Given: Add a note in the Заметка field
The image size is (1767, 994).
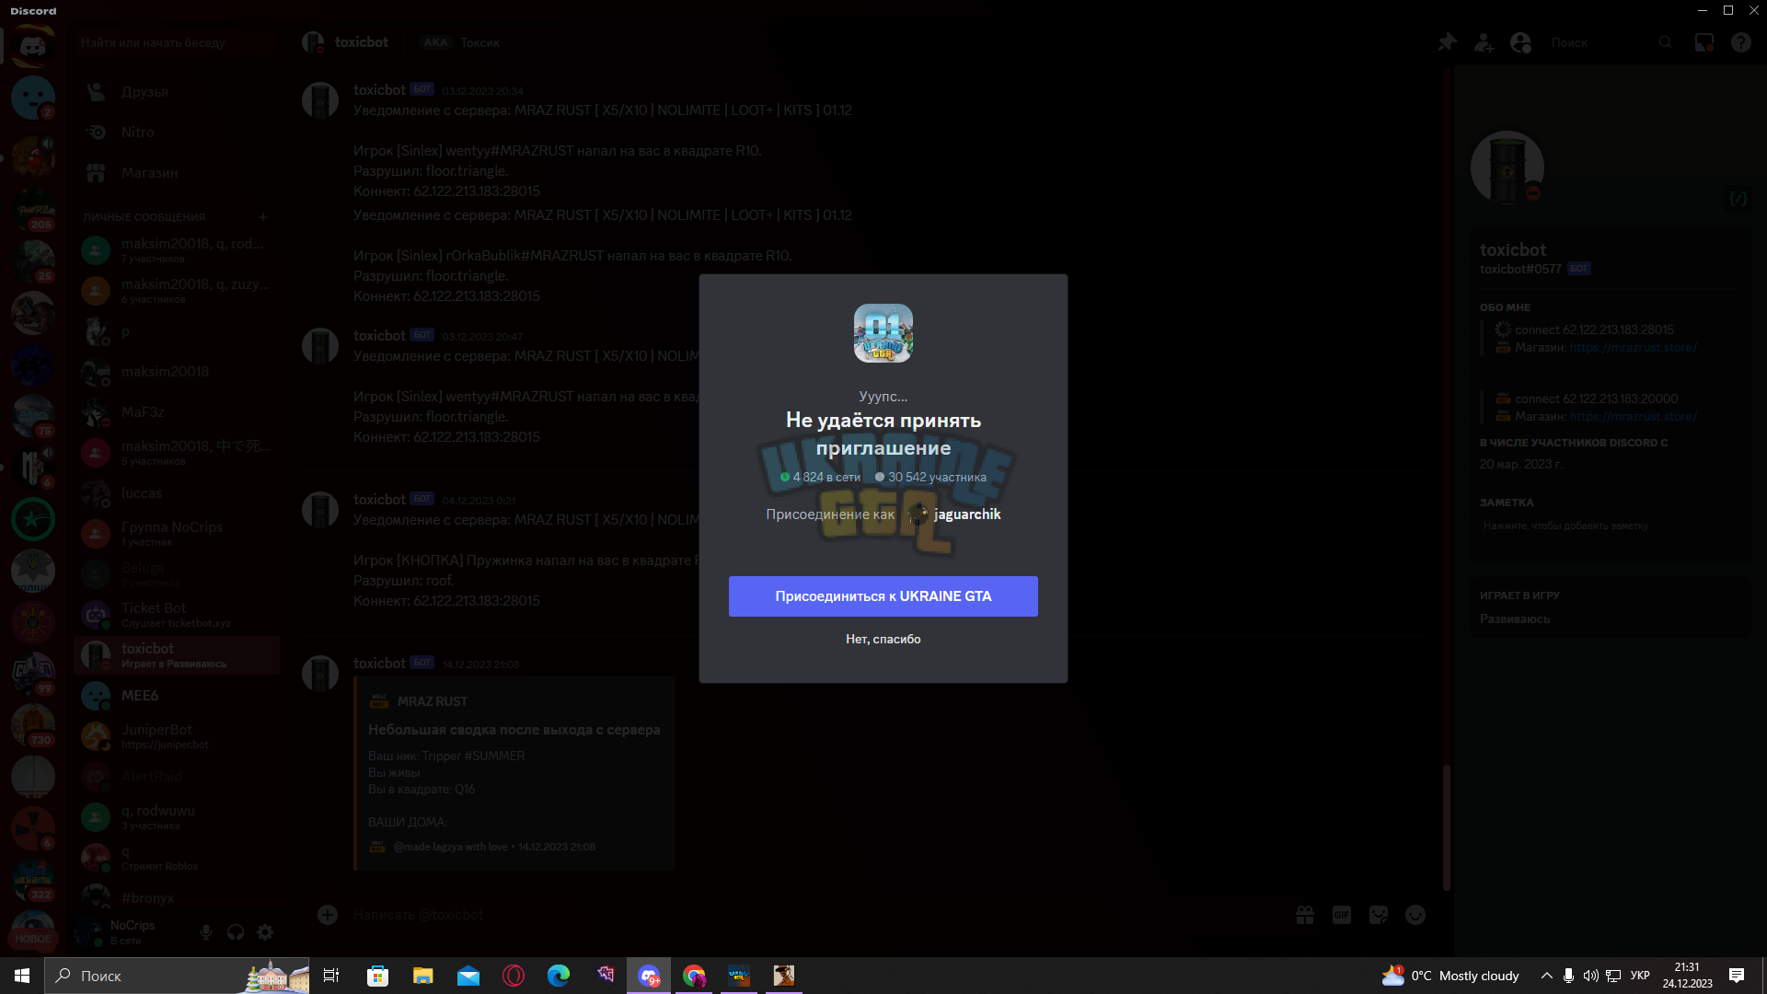Looking at the screenshot, I should click(1611, 526).
